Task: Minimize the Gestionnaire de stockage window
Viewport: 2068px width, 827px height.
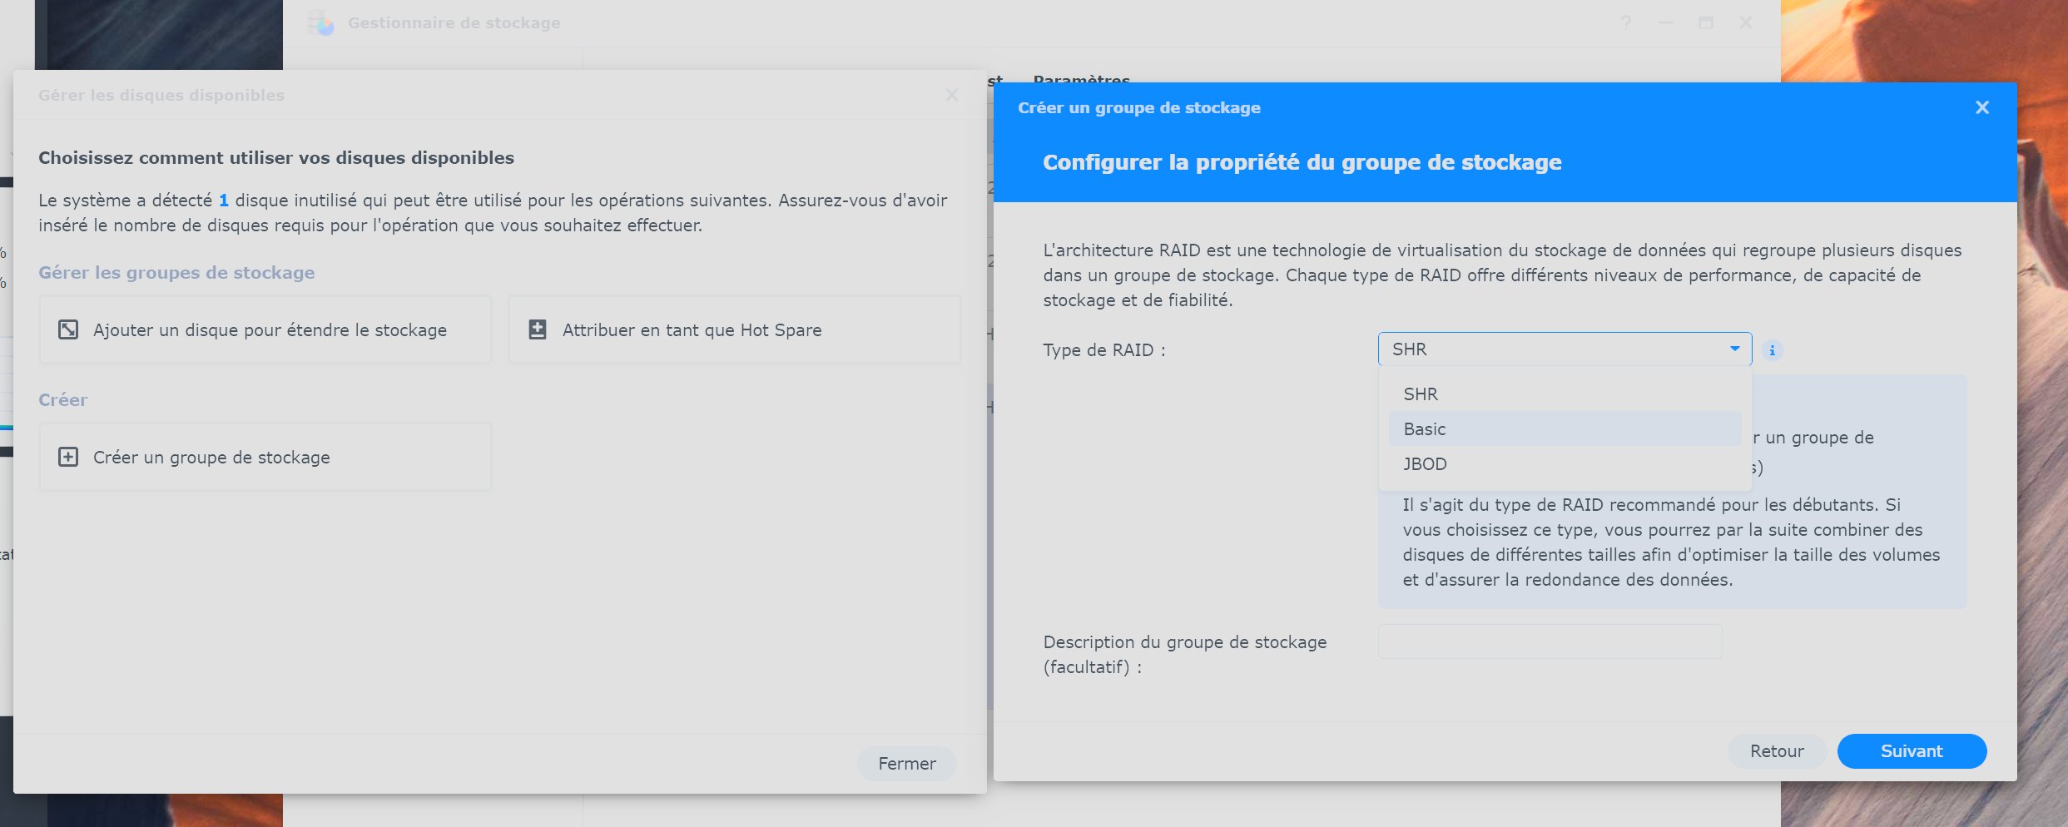Action: pos(1666,23)
